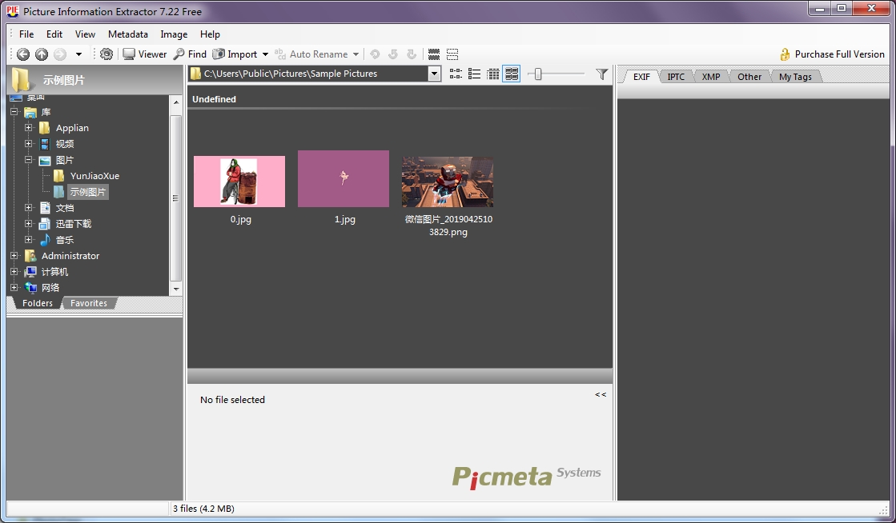This screenshot has width=896, height=523.
Task: Switch to details view mode
Action: tap(493, 74)
